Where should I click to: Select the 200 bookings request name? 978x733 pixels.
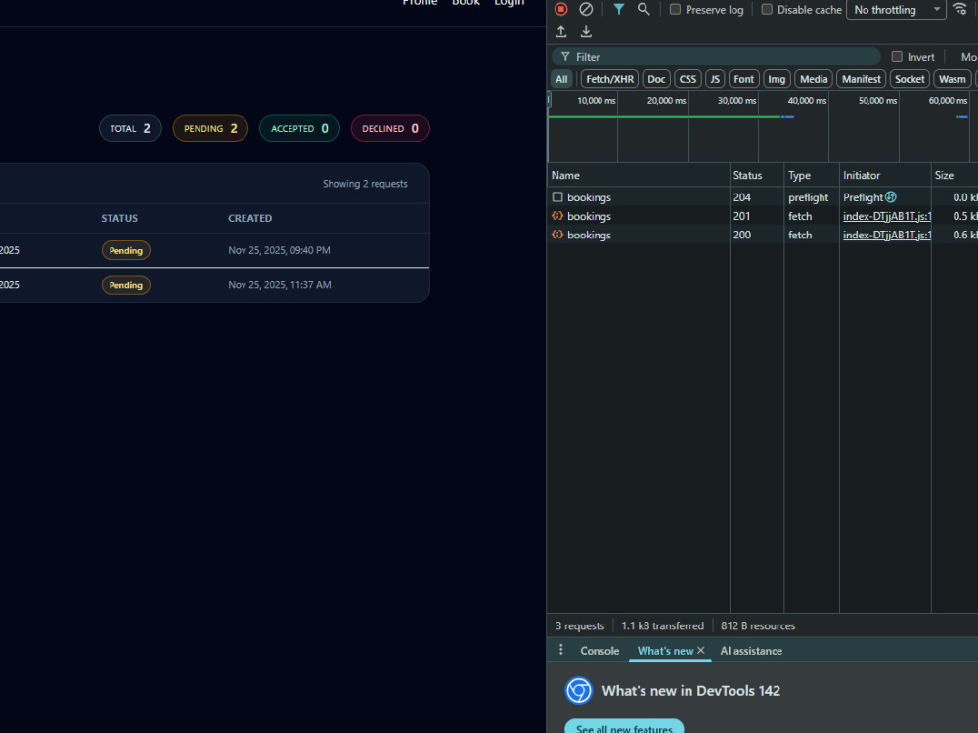coord(589,235)
